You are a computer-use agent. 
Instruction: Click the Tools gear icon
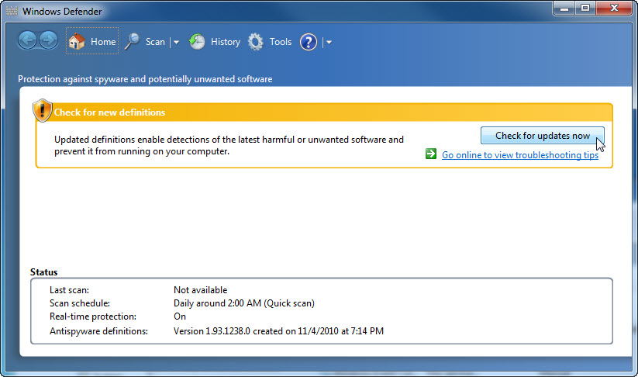click(x=256, y=42)
